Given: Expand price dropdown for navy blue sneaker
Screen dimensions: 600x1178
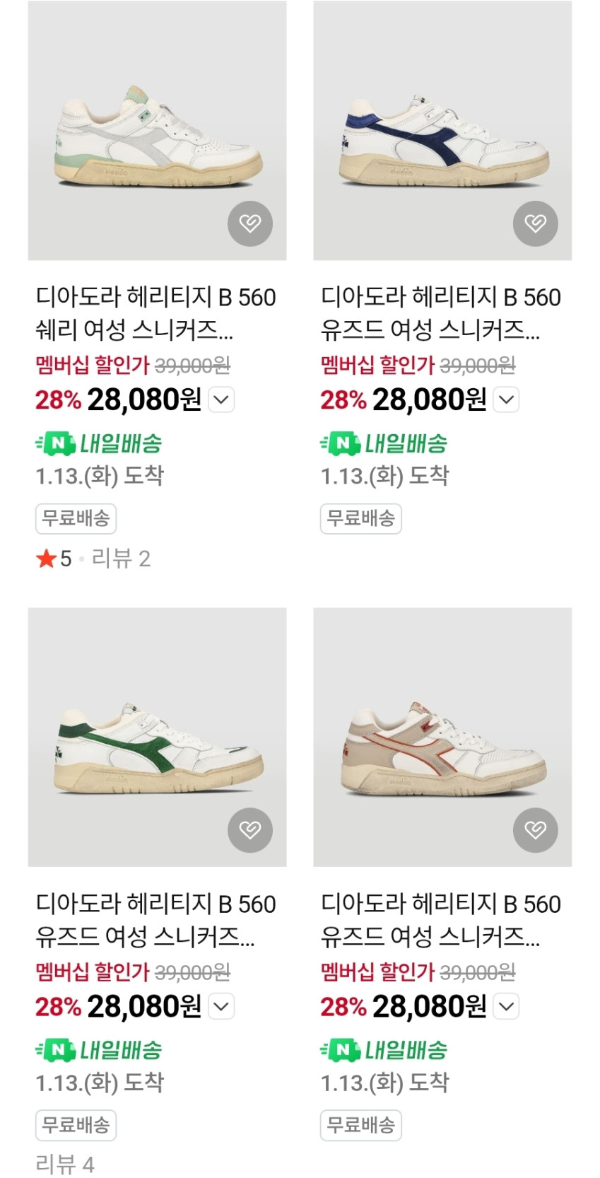Looking at the screenshot, I should coord(507,400).
